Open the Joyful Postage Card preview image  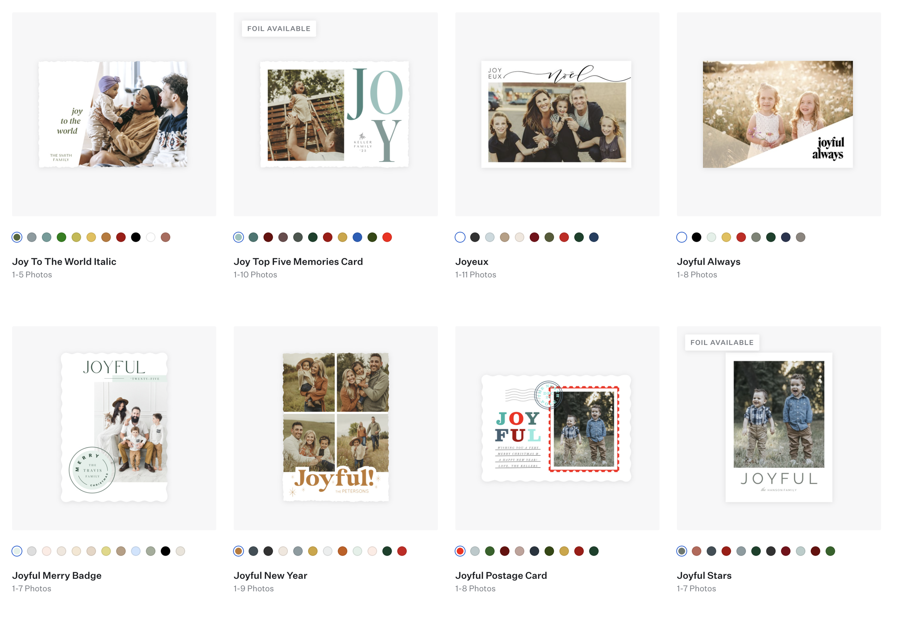pyautogui.click(x=557, y=428)
